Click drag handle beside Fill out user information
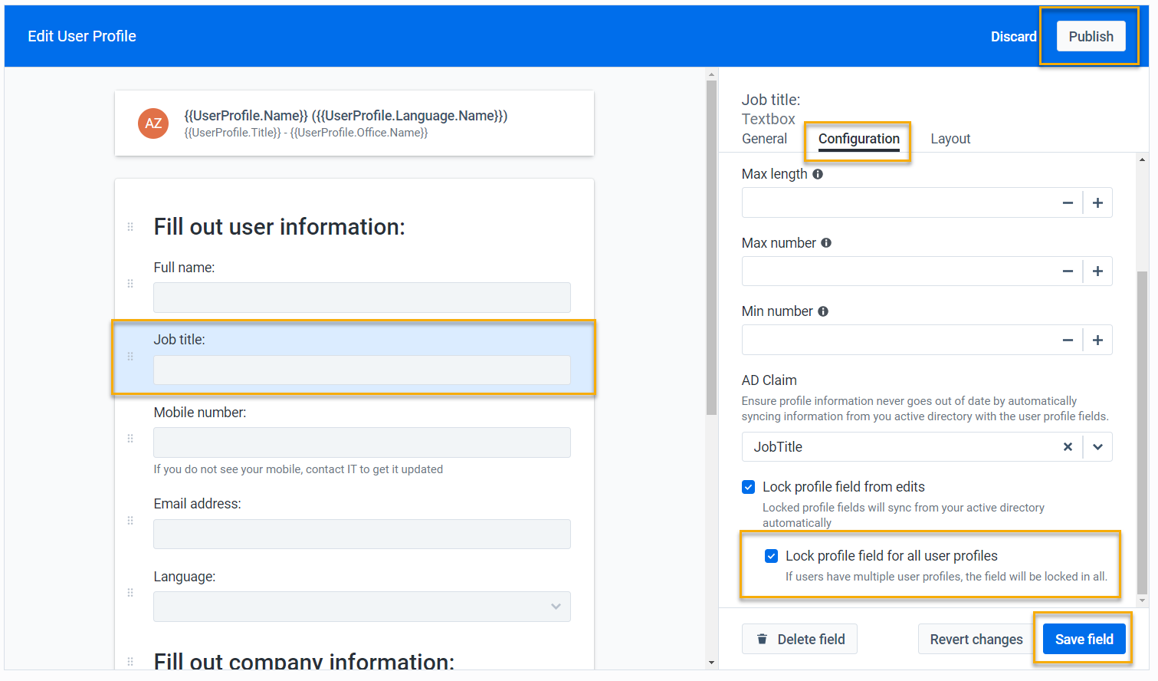 130,227
